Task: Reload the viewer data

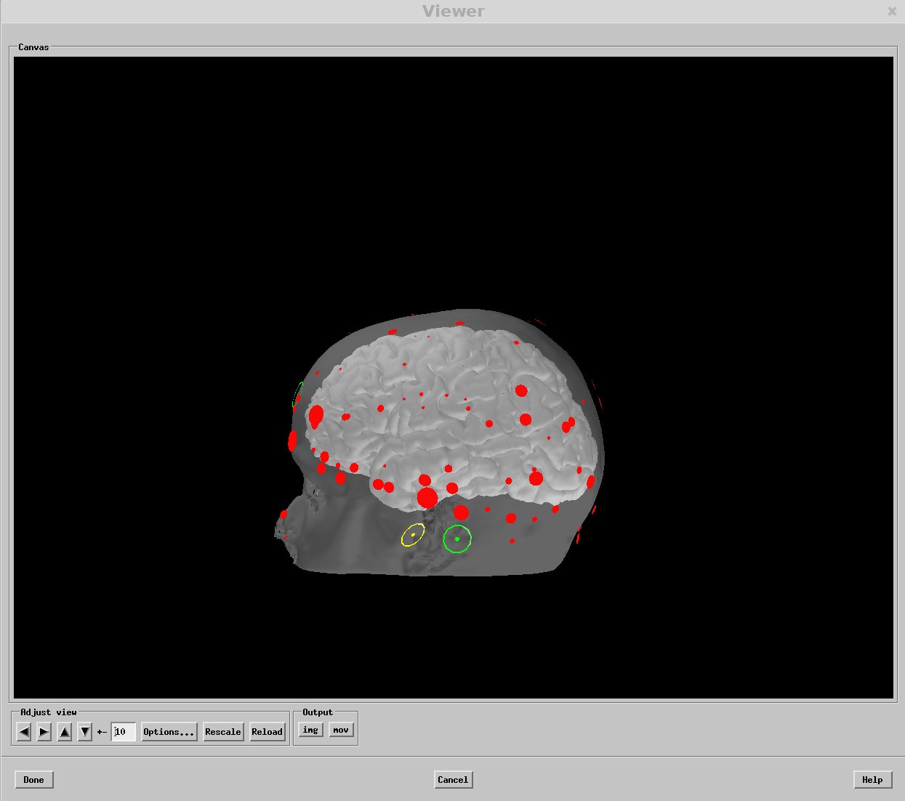Action: point(267,731)
